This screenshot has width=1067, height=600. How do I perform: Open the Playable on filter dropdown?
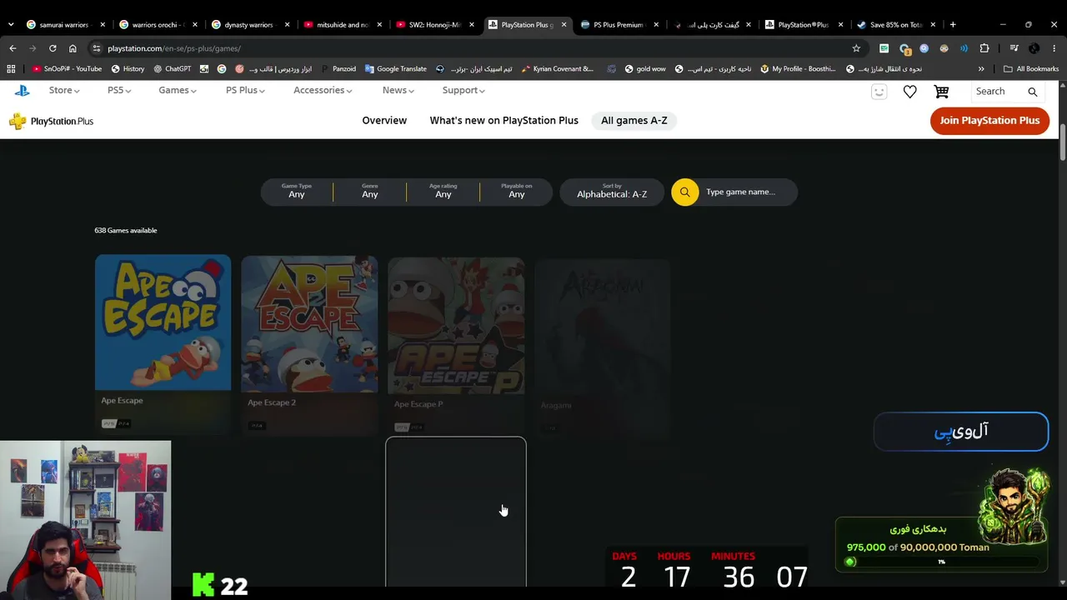517,192
